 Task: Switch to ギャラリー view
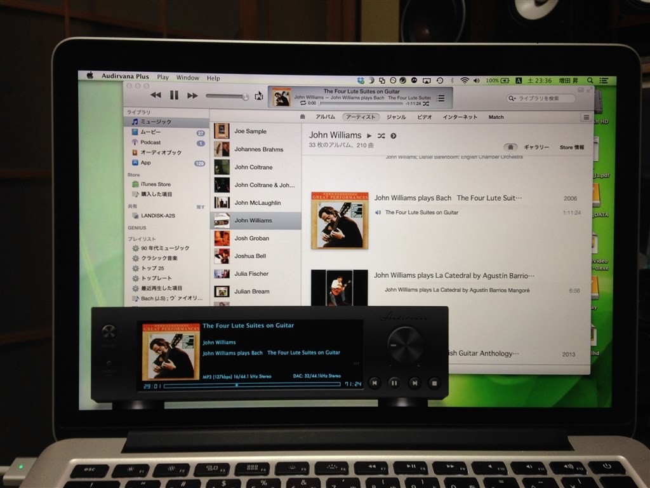coord(536,147)
